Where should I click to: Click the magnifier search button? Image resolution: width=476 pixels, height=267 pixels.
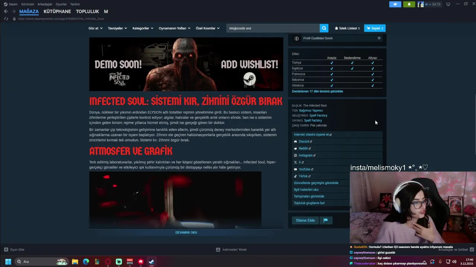tap(324, 28)
